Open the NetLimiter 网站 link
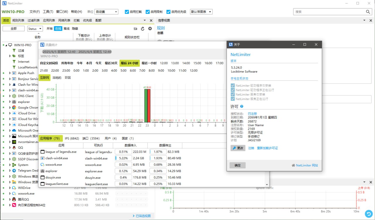This screenshot has width=375, height=220. (x=306, y=165)
